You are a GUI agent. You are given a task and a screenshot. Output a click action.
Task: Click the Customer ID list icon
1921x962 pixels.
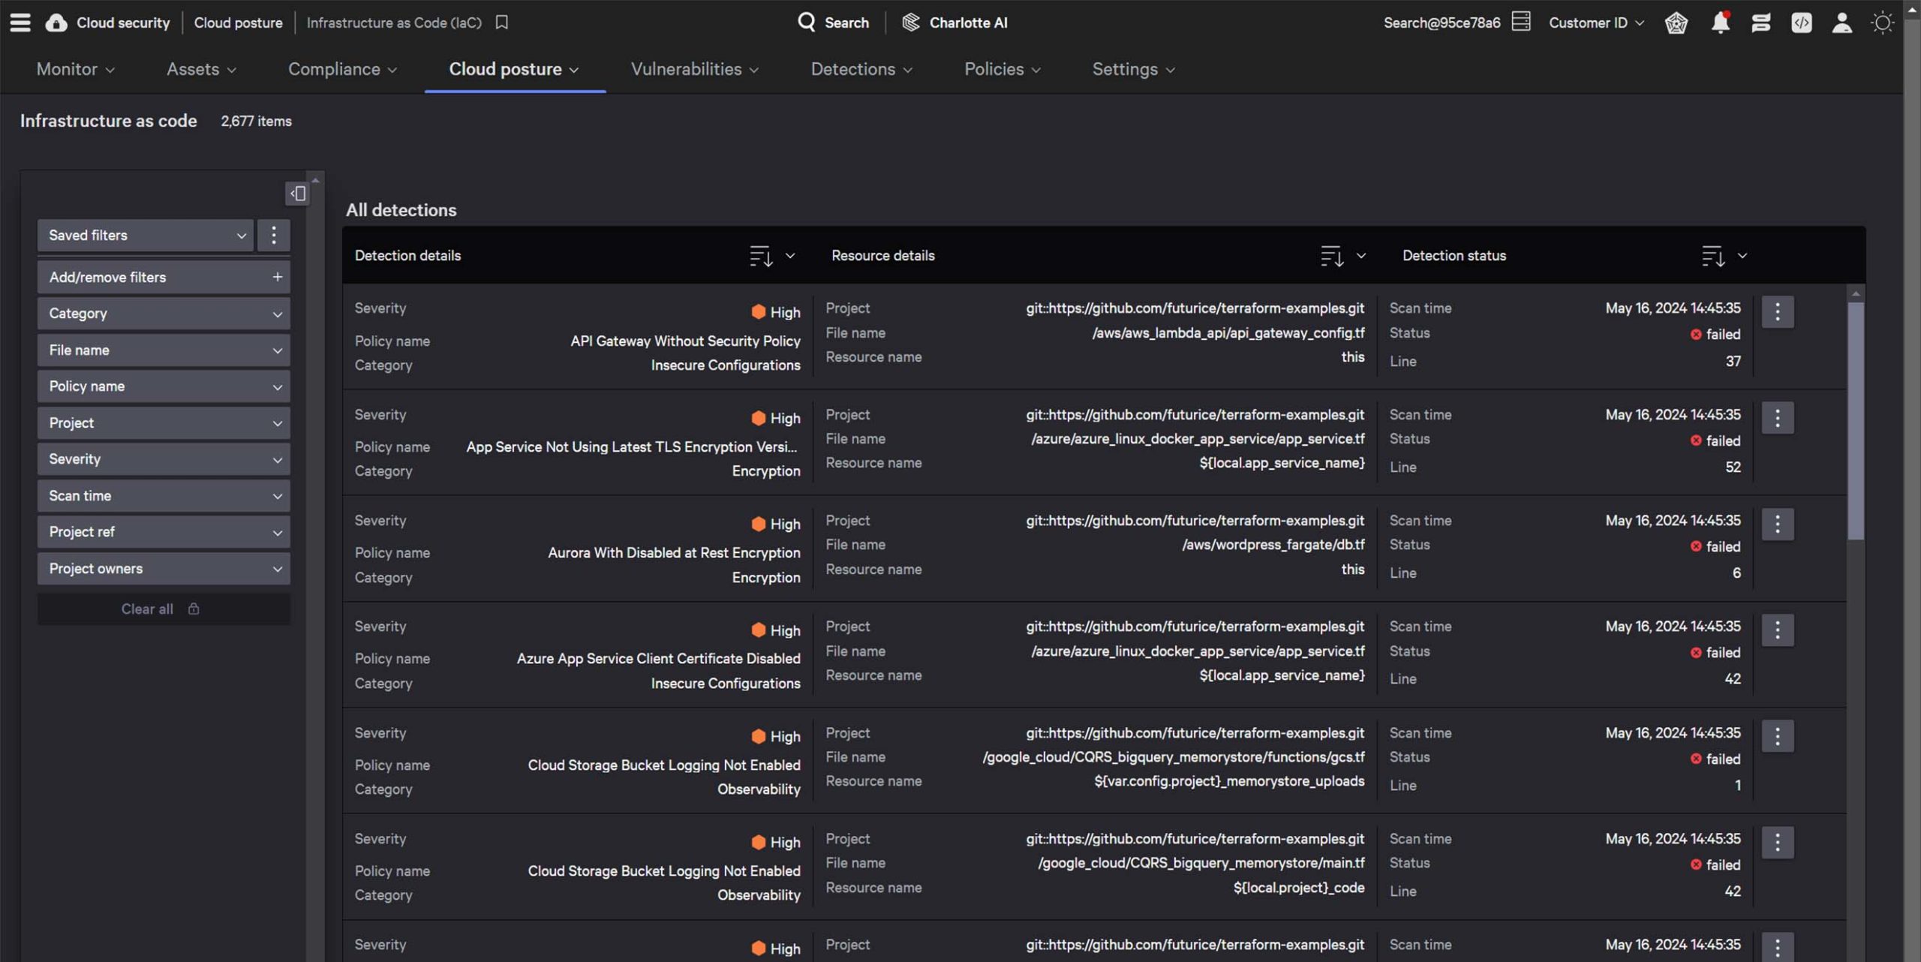(1521, 22)
